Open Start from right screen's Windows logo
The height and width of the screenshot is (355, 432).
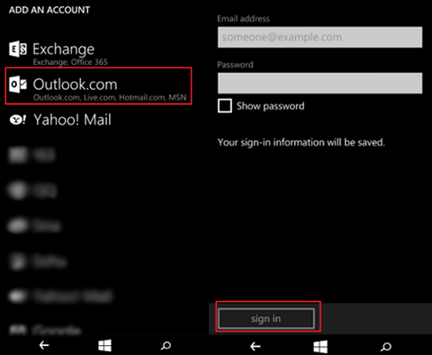(320, 347)
